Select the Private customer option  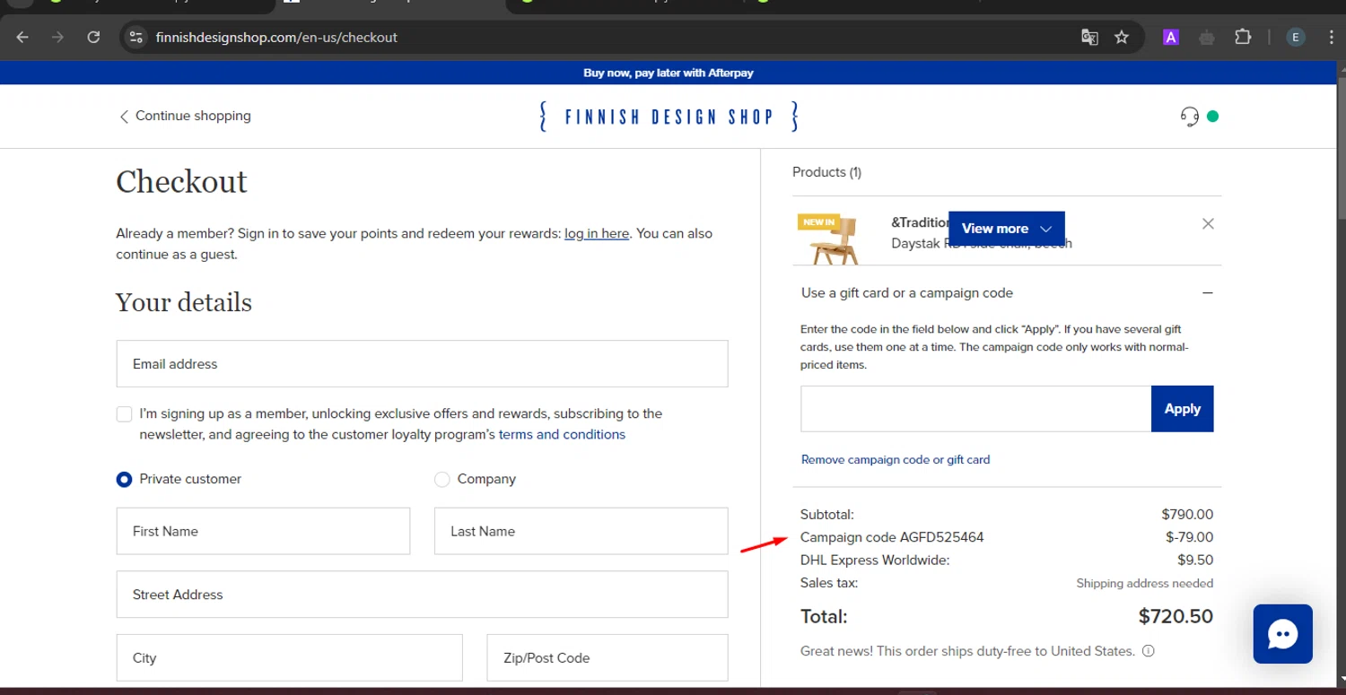pos(124,479)
